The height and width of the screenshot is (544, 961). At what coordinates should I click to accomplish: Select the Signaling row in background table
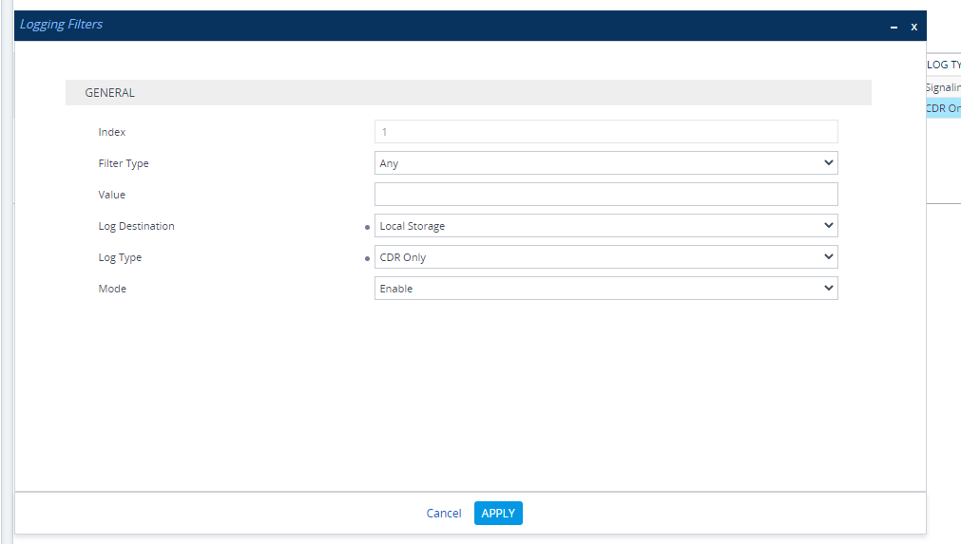943,87
